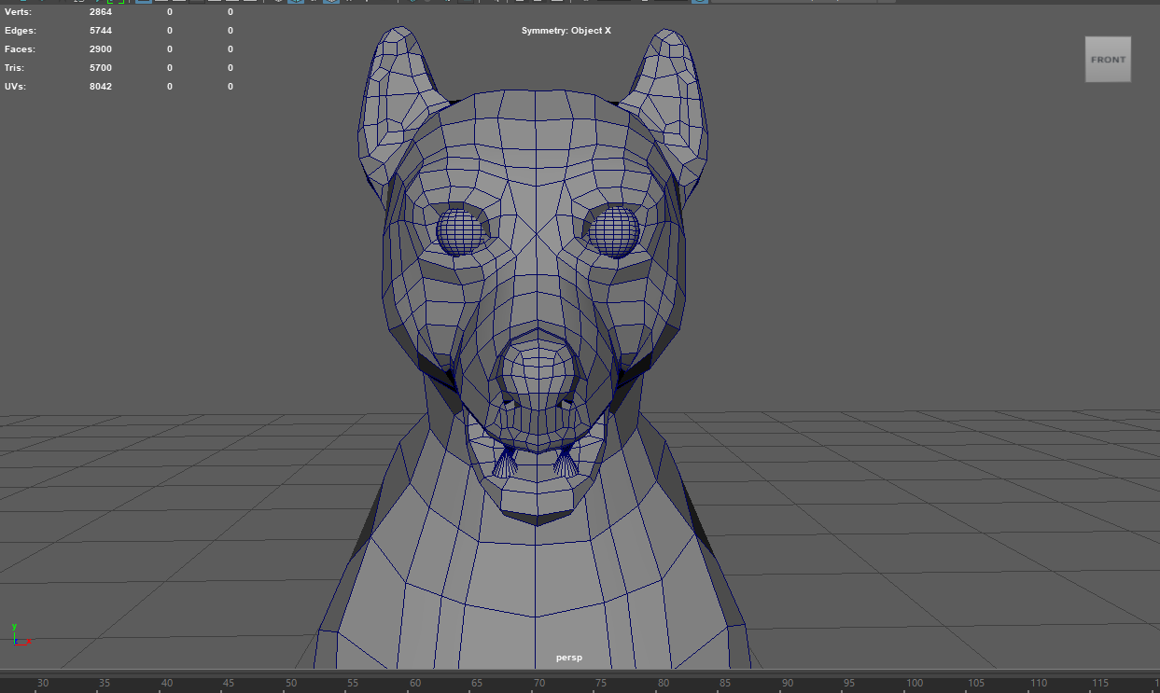Jump to frame 30 on the time slider
The width and height of the screenshot is (1160, 693).
[x=43, y=684]
